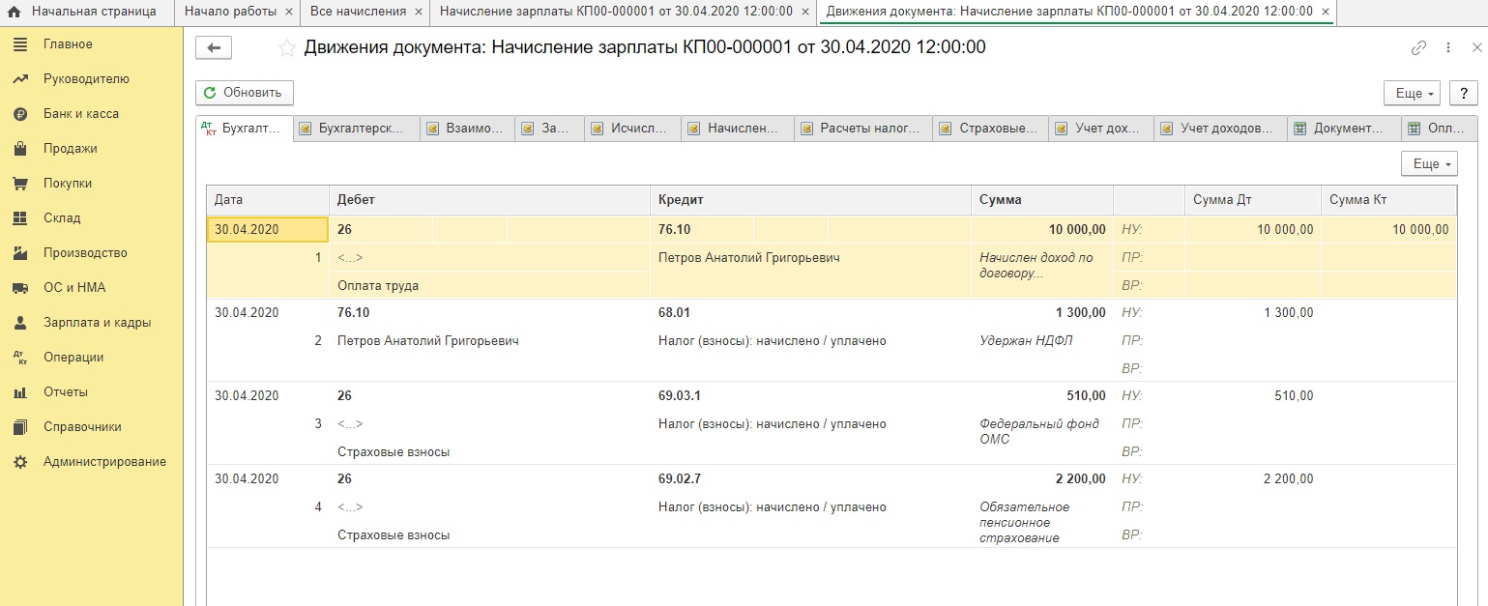Image resolution: width=1488 pixels, height=606 pixels.
Task: Open the Продажи section in sidebar
Action: pyautogui.click(x=70, y=149)
